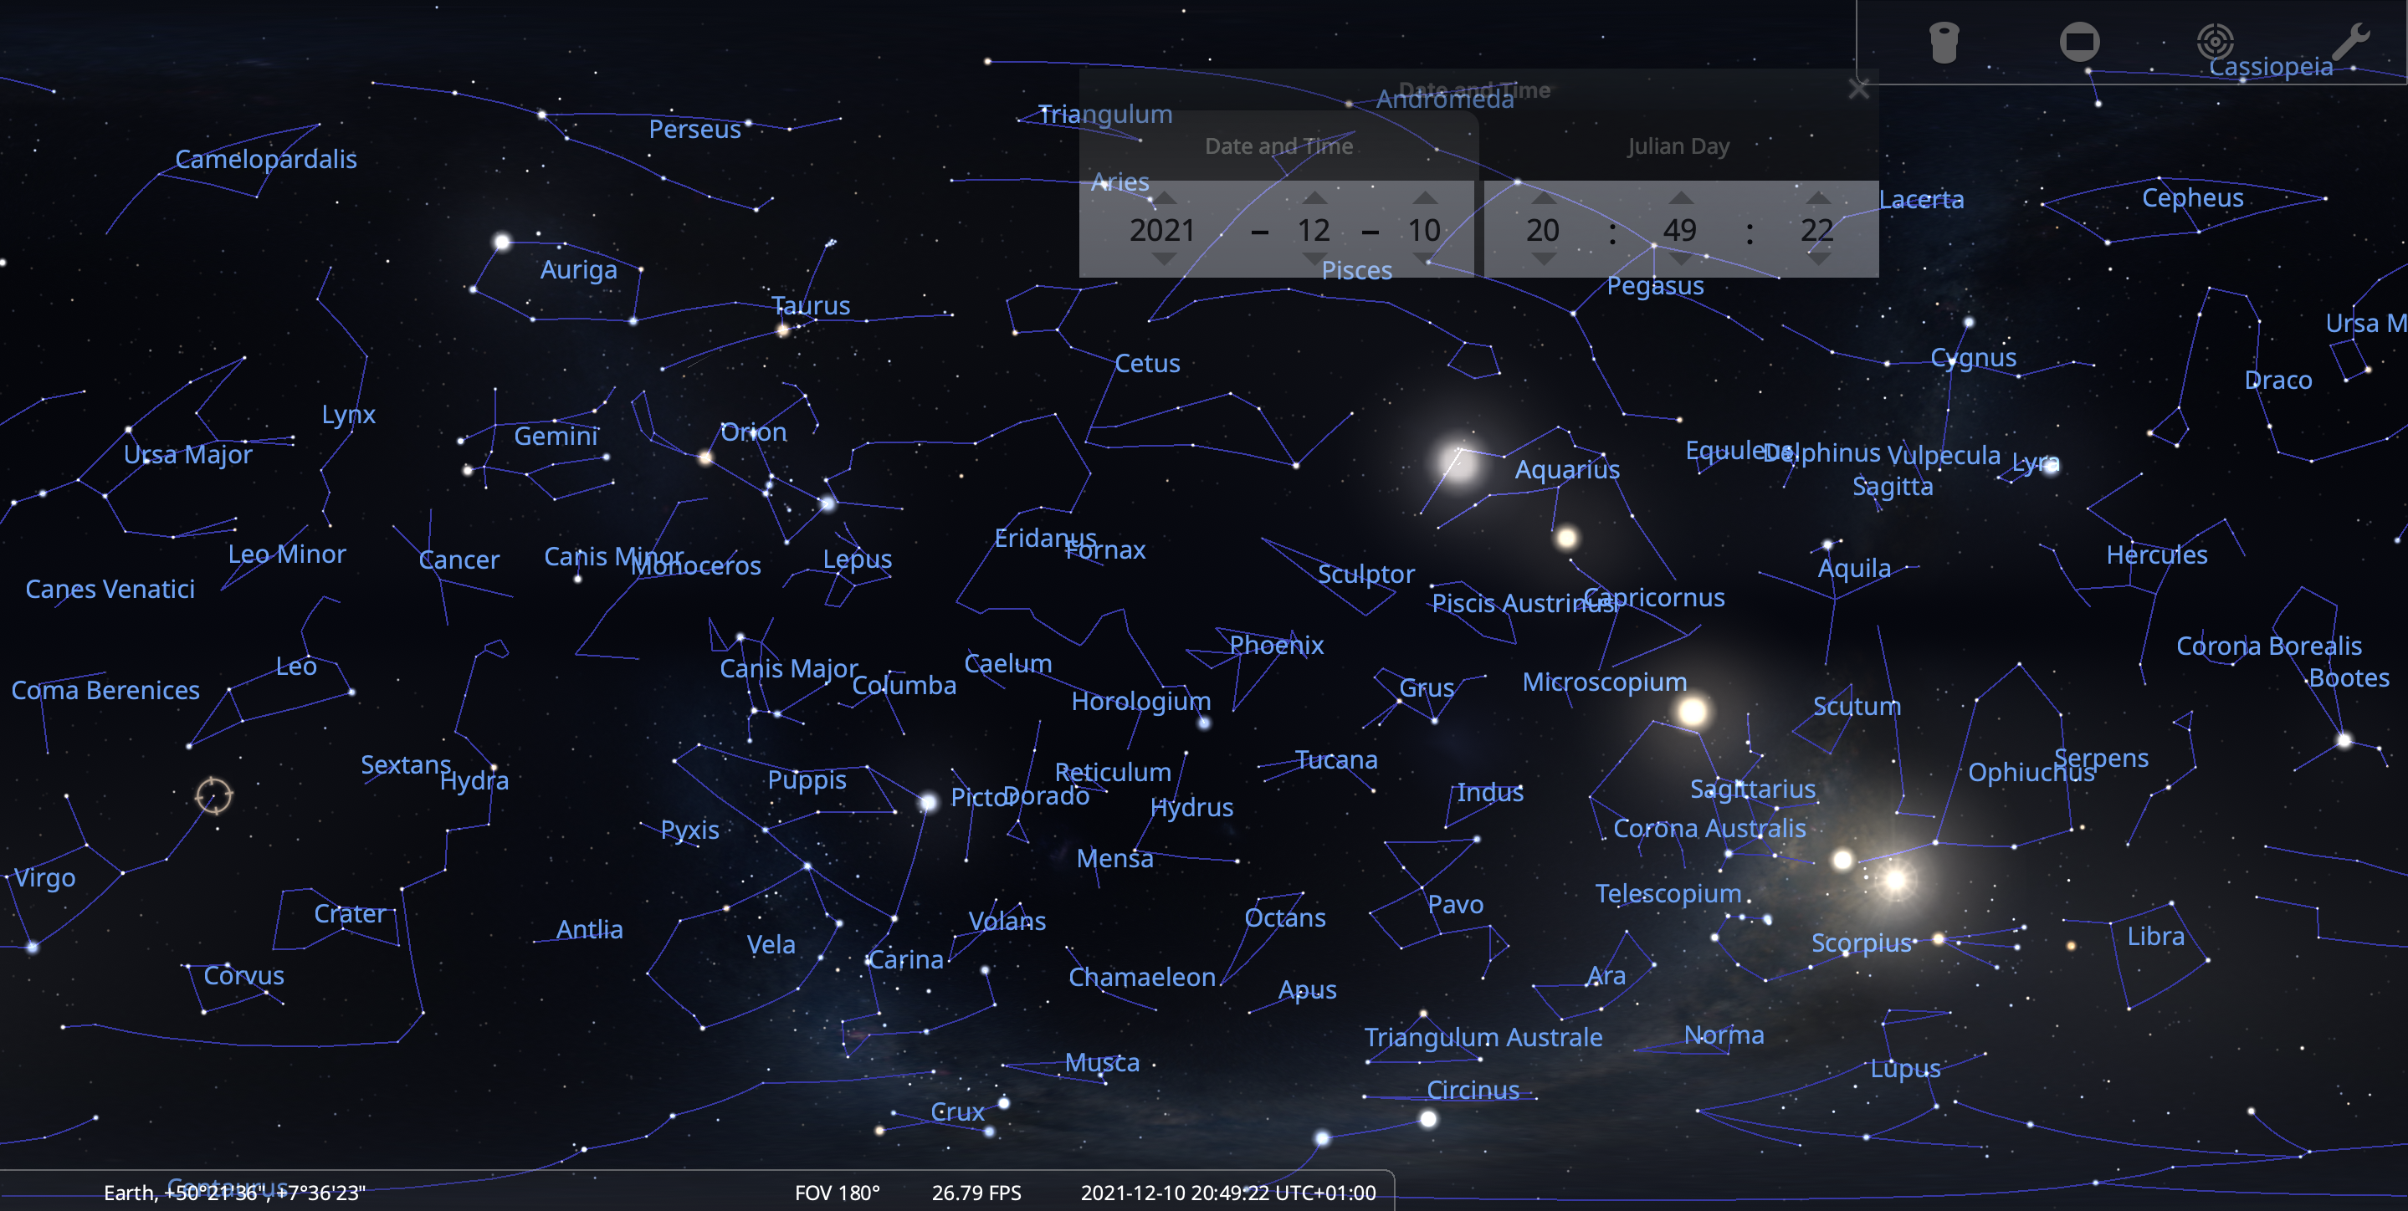Switch to the Julian Day tab
Viewport: 2408px width, 1211px height.
(1678, 146)
